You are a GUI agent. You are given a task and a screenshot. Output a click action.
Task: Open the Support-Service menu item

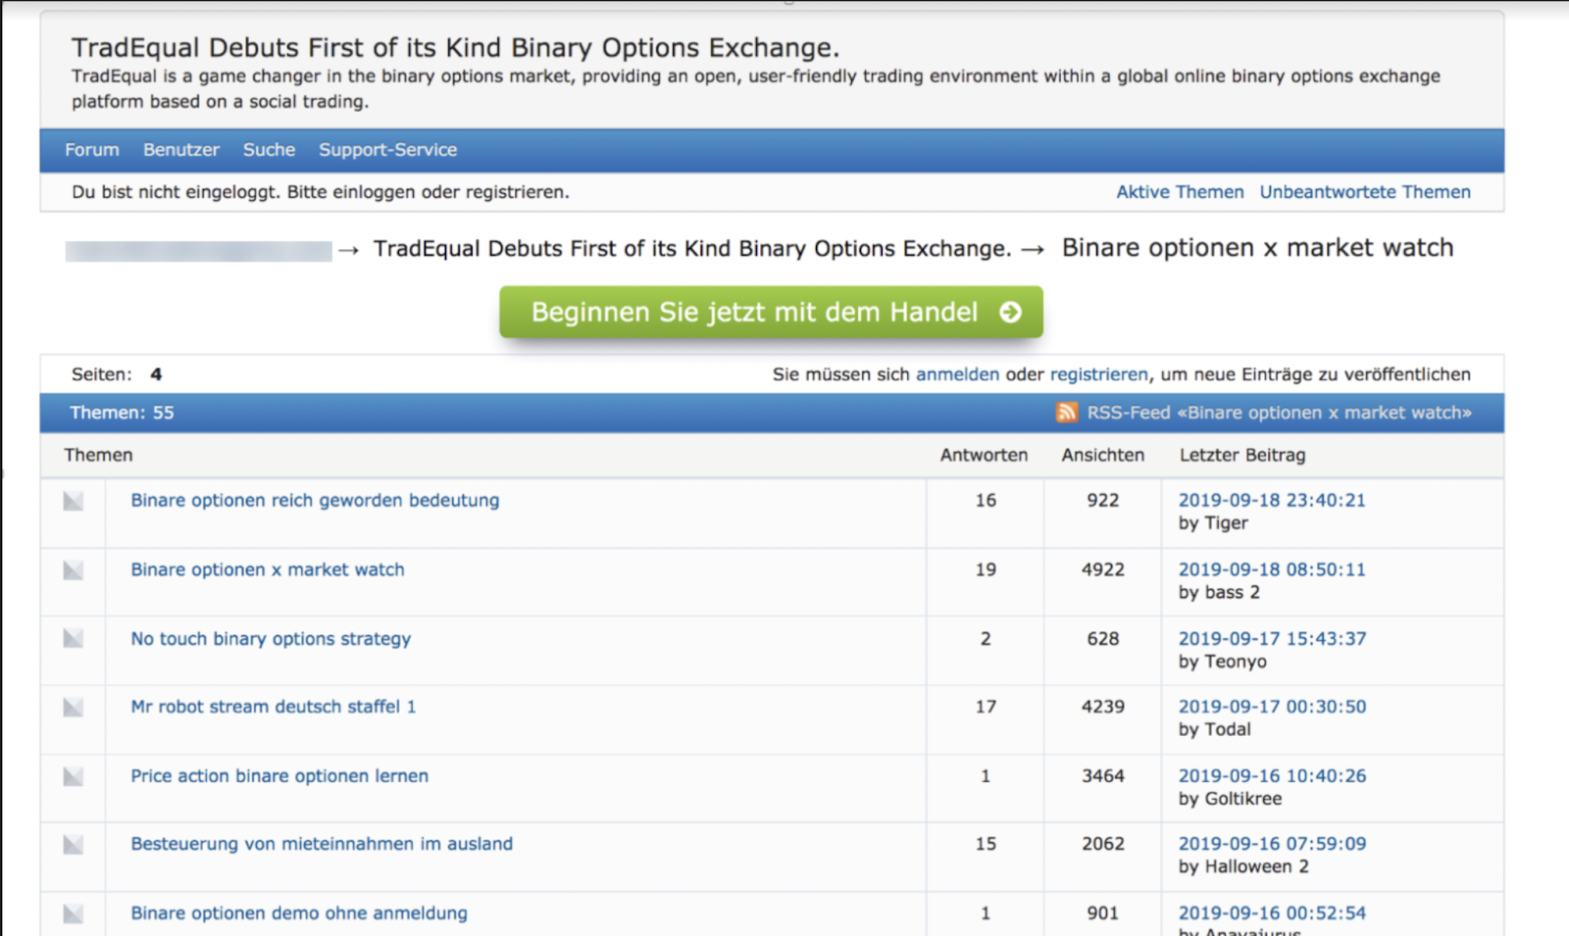pos(387,150)
